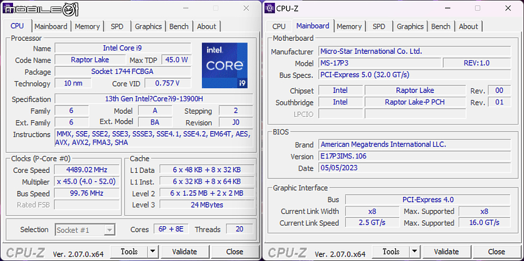Screen dimensions: 524x261
Task: Click Tools button in right Mainboard window
Action: click(391, 251)
